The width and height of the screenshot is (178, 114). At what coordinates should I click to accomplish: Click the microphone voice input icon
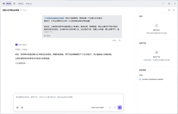click(x=115, y=108)
